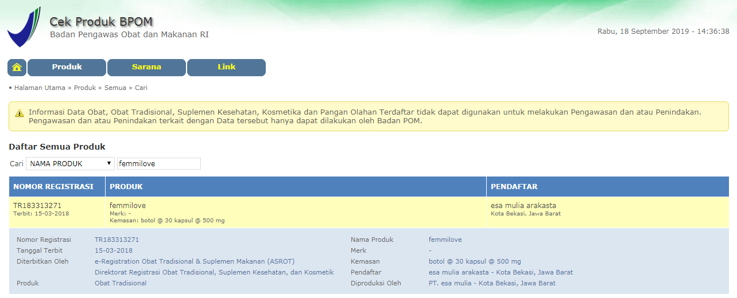Click the Obat Tradisional value in details
The height and width of the screenshot is (298, 737).
click(x=121, y=283)
